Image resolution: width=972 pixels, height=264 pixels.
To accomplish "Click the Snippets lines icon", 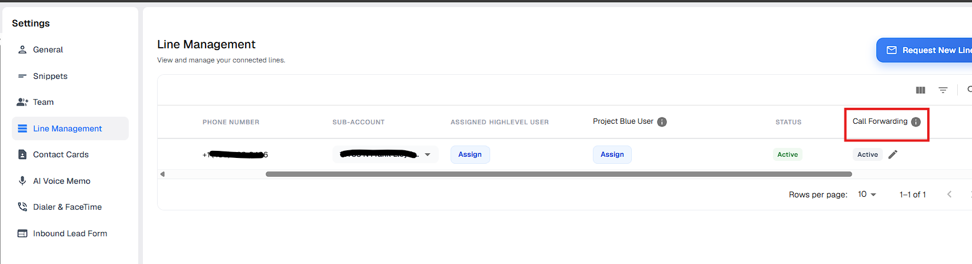I will 22,76.
